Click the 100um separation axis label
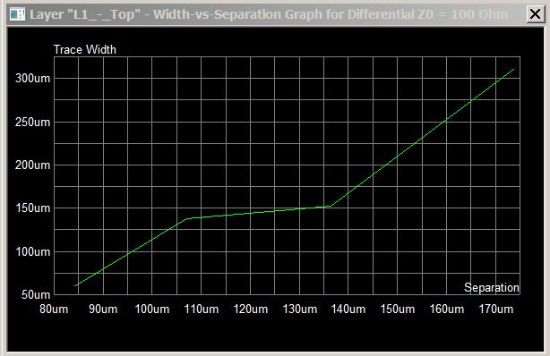 pyautogui.click(x=152, y=309)
